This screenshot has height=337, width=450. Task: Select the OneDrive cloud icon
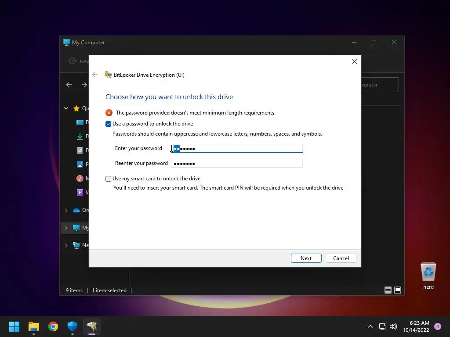pos(76,210)
